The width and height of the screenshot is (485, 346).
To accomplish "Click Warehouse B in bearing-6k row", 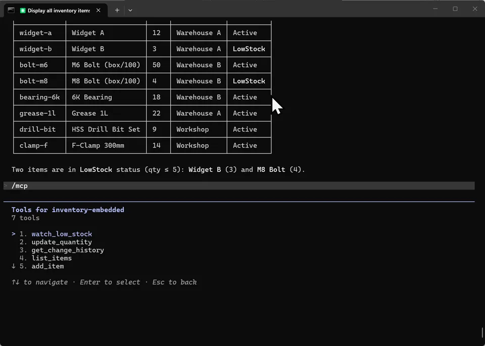I will tap(199, 97).
